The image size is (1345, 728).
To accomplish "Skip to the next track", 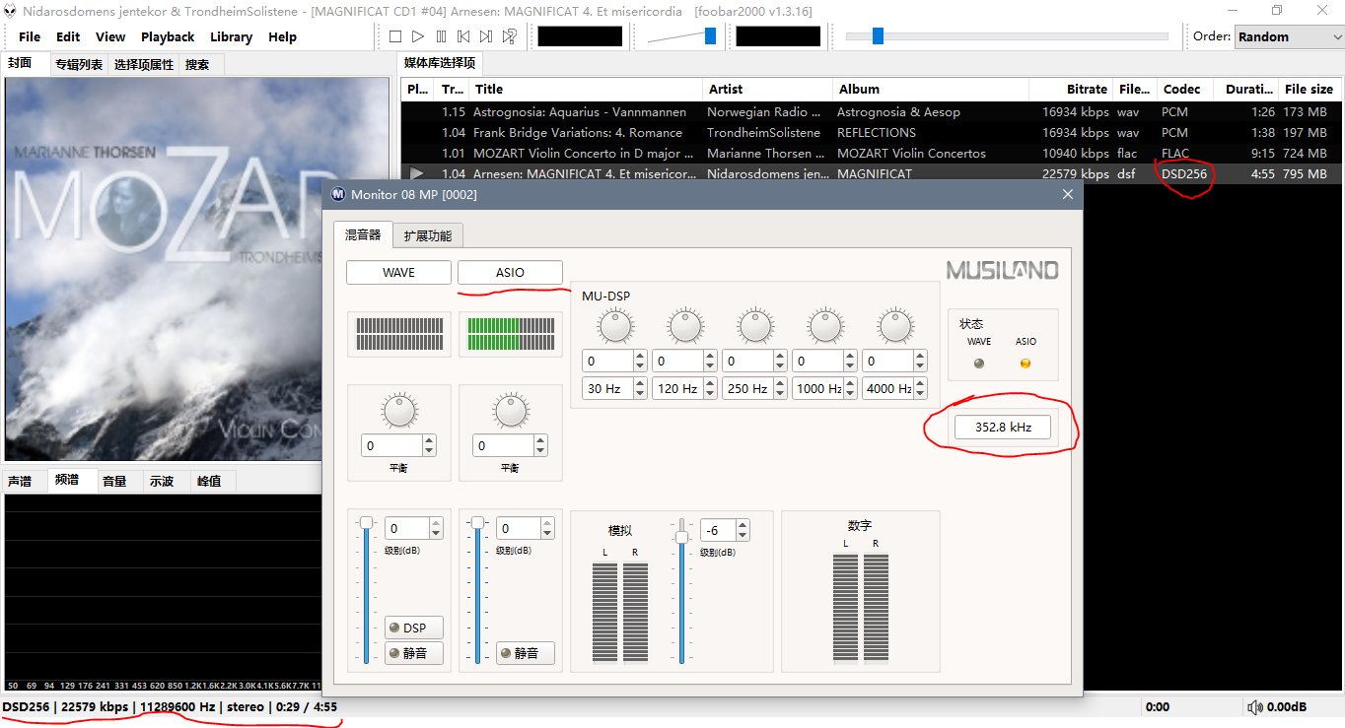I will [x=486, y=36].
